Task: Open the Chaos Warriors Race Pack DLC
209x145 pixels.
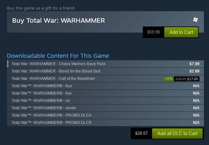Action: pos(105,64)
